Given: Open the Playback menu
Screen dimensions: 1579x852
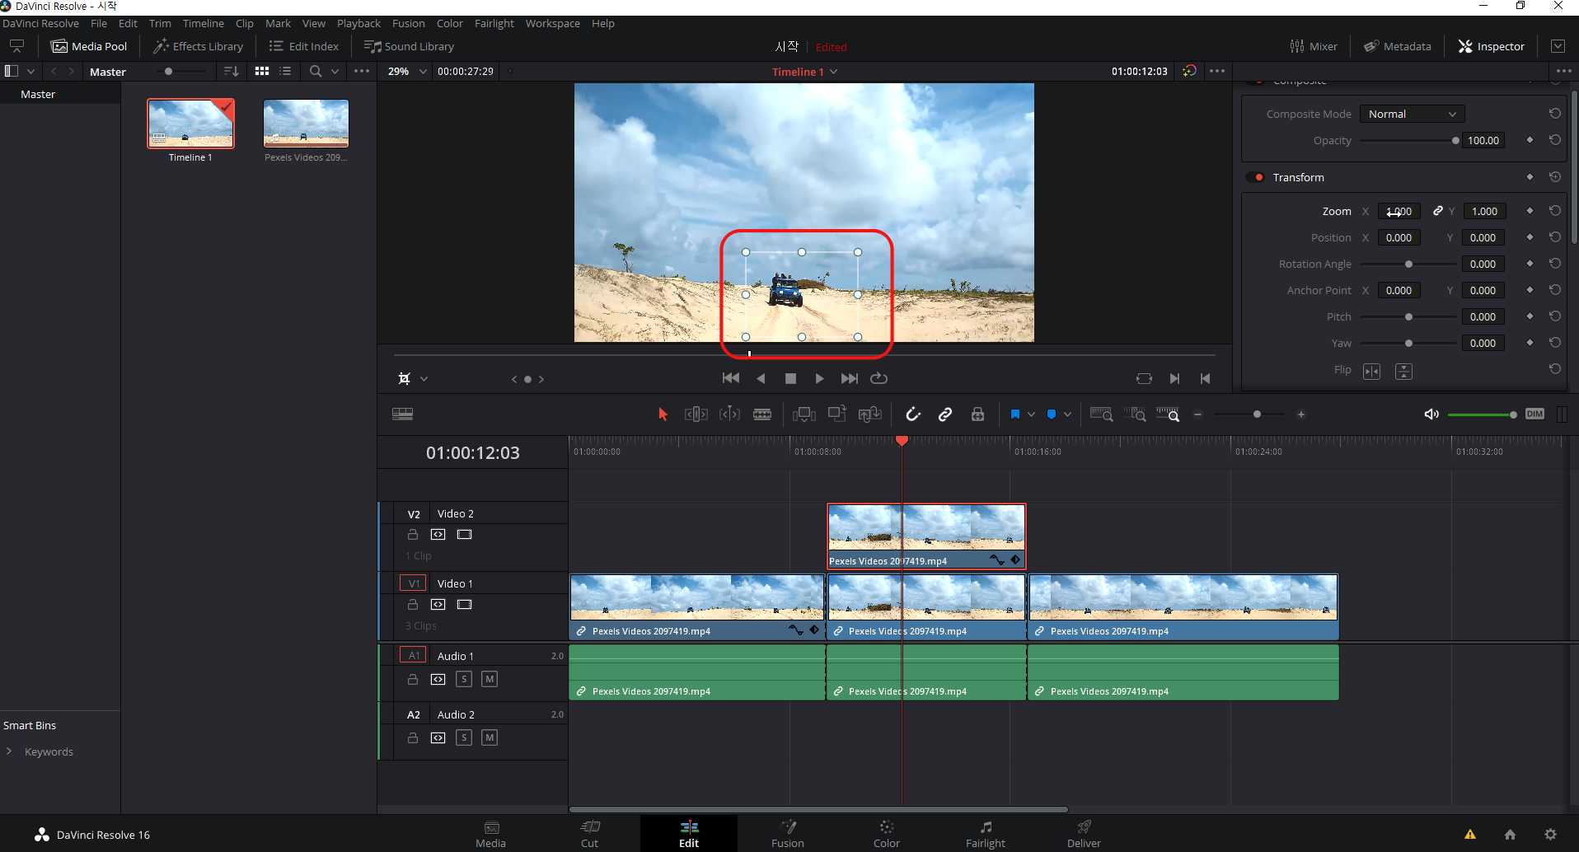Looking at the screenshot, I should point(358,23).
